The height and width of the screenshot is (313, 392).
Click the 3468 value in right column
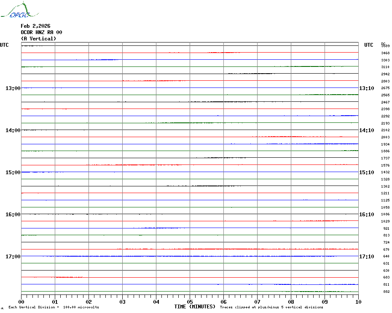(385, 53)
